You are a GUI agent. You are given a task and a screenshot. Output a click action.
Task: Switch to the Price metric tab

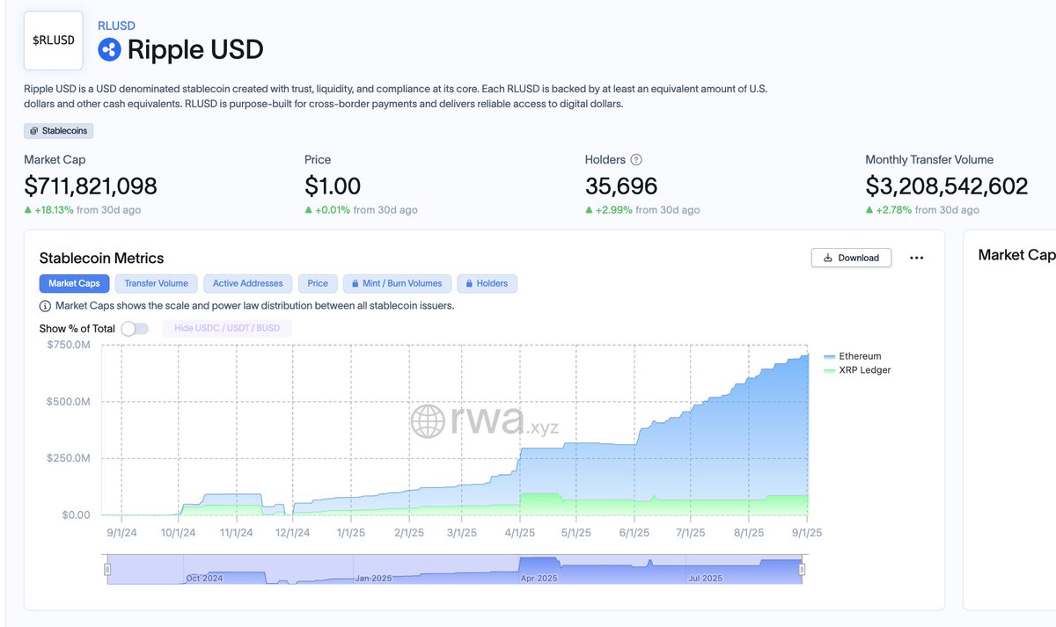318,283
